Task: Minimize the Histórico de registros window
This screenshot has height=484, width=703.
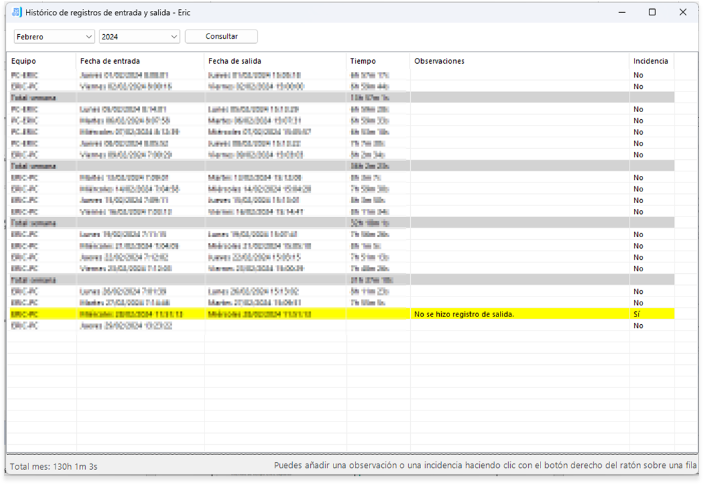Action: (622, 12)
